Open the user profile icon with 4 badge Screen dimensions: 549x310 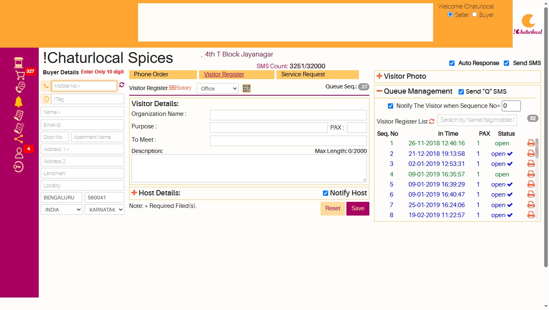tap(19, 153)
